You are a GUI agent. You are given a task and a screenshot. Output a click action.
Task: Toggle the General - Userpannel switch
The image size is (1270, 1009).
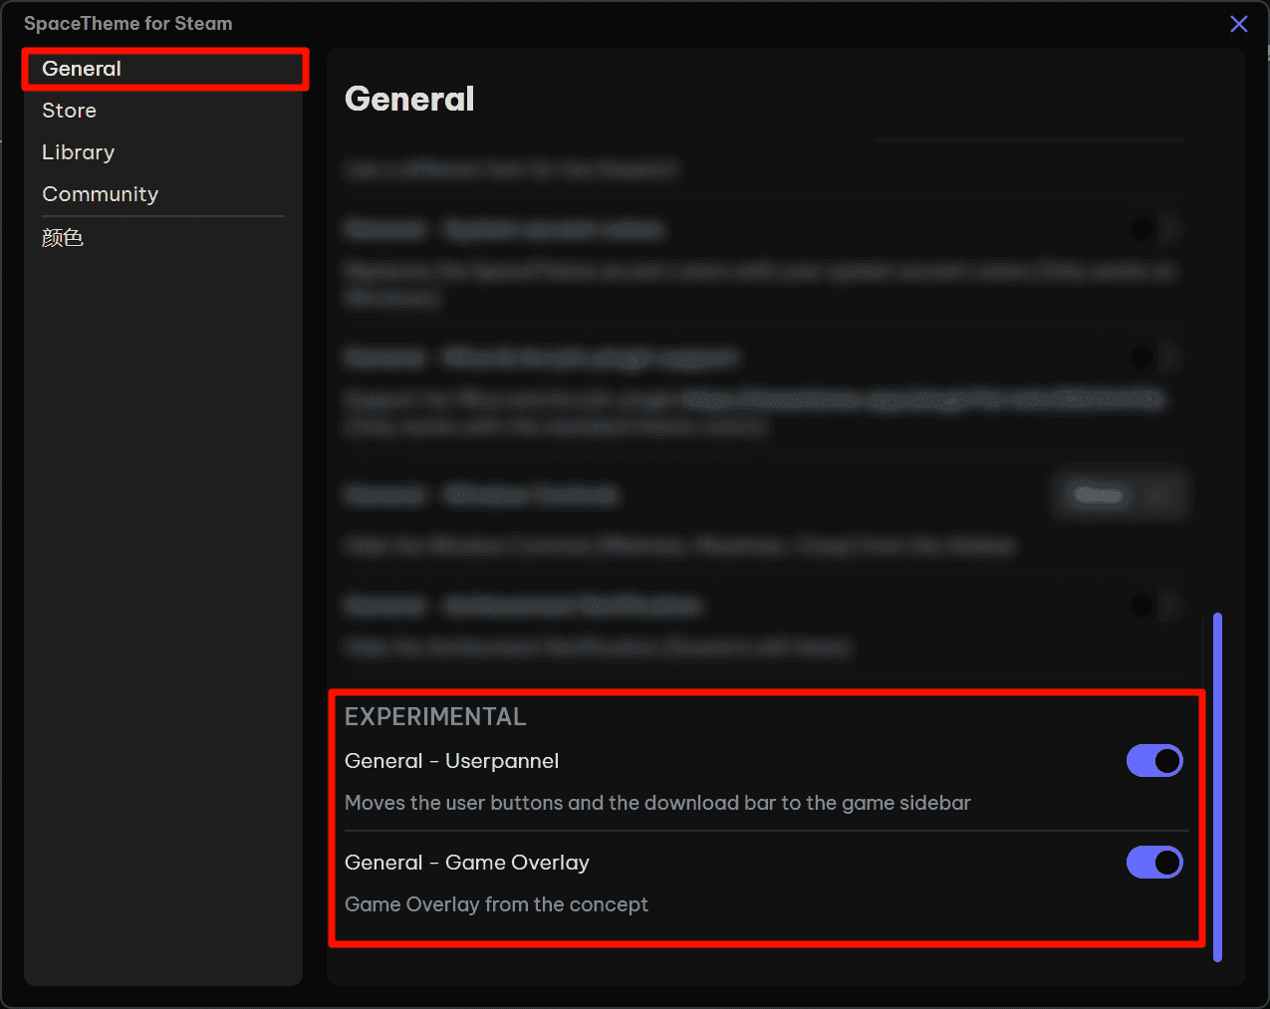[x=1153, y=761]
